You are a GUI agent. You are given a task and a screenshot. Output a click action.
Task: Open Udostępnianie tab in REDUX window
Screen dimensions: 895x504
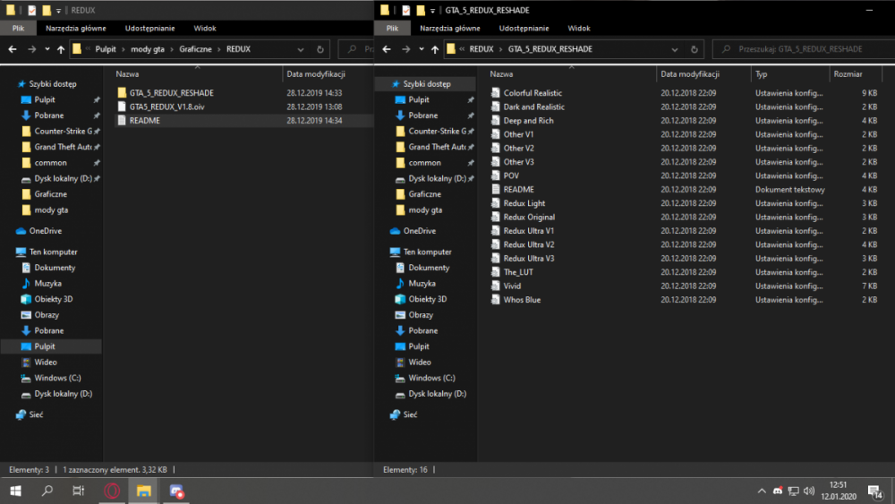150,28
